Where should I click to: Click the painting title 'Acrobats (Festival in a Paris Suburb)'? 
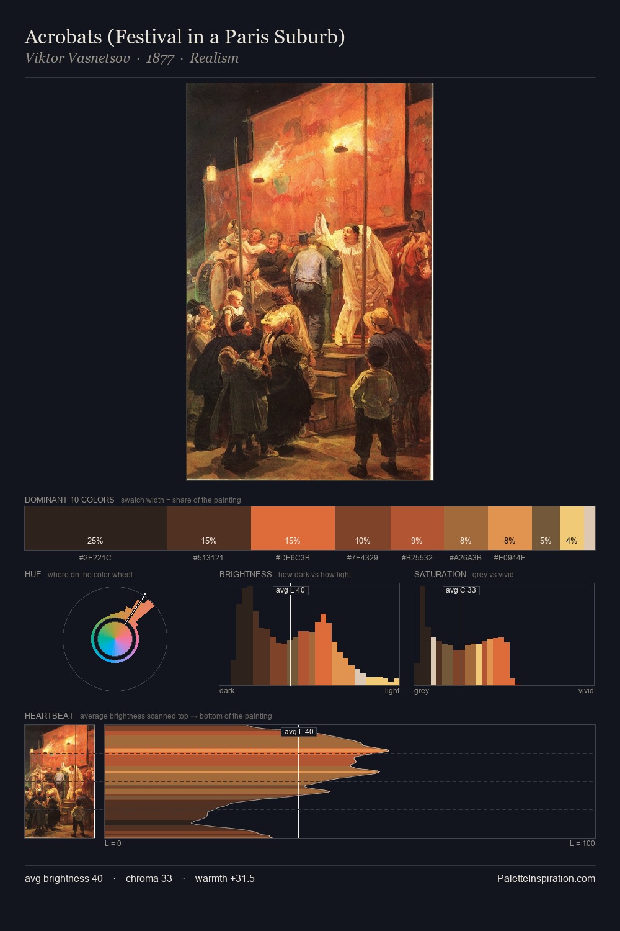(185, 37)
